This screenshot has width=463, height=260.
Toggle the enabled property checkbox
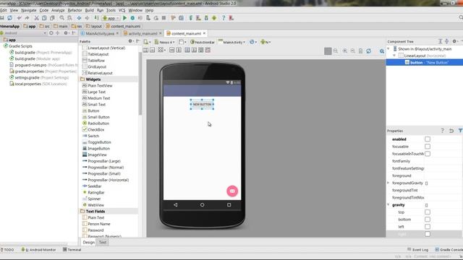point(428,139)
